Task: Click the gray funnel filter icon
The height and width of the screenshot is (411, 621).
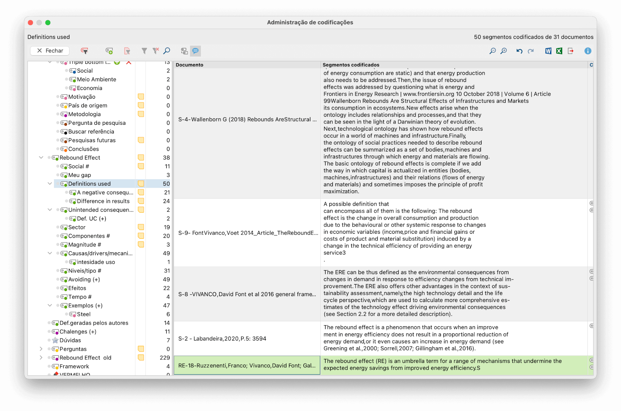Action: coord(144,51)
